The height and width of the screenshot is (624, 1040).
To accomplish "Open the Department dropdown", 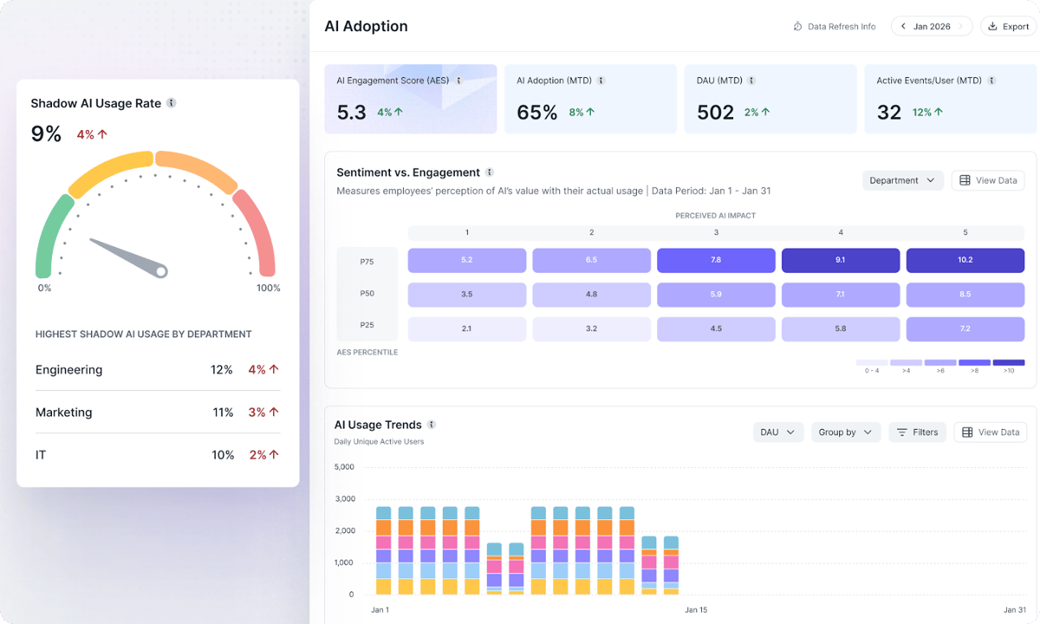I will click(x=903, y=179).
